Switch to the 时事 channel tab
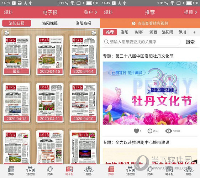 139,32
